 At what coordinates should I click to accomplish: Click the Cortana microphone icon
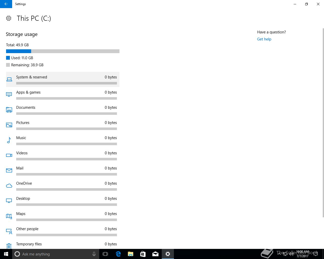pos(94,254)
